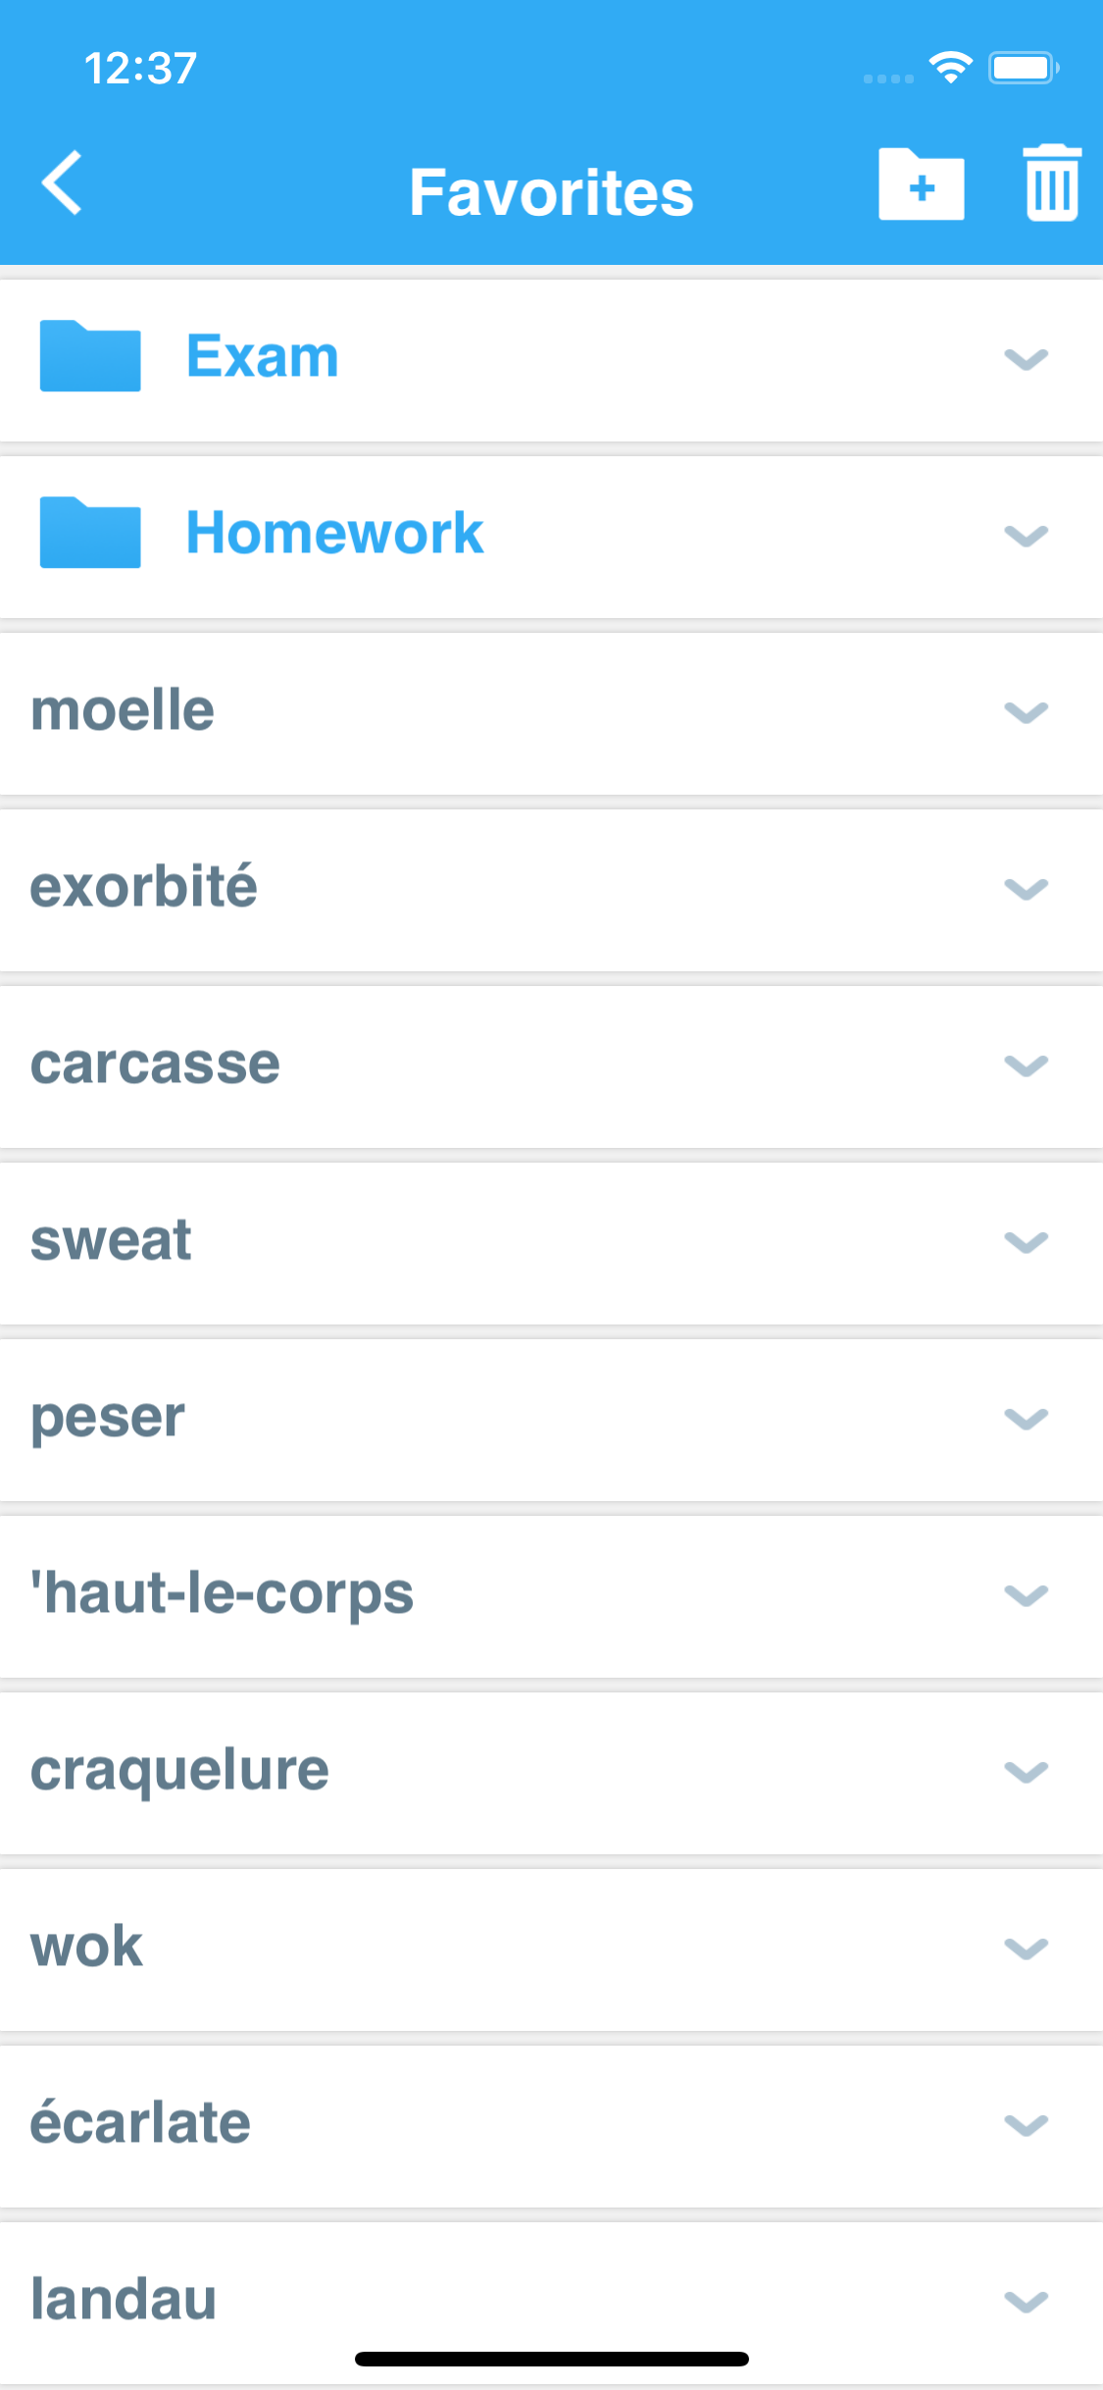Expand the sweat entry chevron
Image resolution: width=1103 pixels, height=2390 pixels.
tap(1026, 1242)
